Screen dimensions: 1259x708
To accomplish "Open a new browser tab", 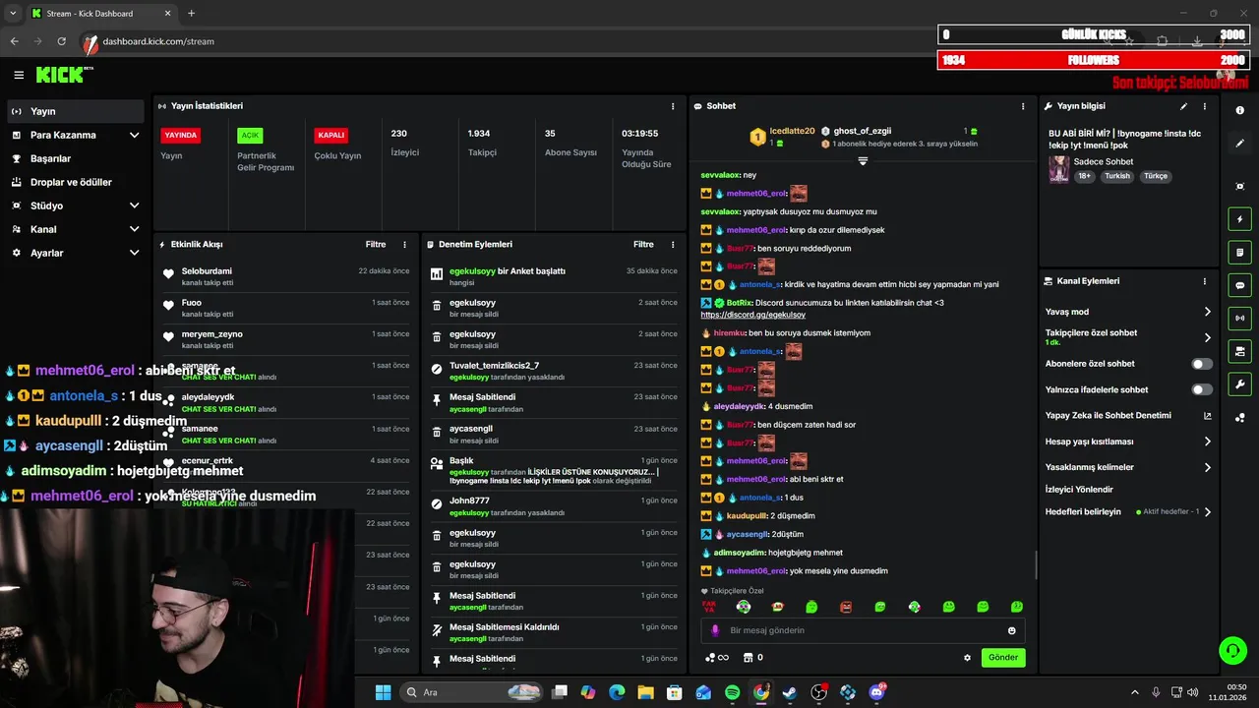I will (191, 13).
